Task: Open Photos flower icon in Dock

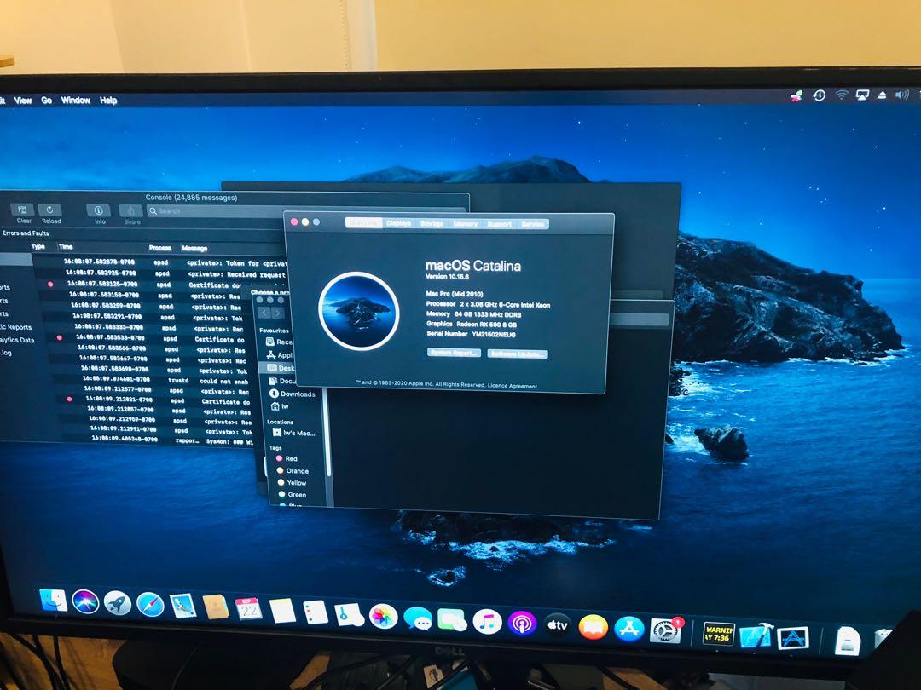Action: (x=384, y=617)
